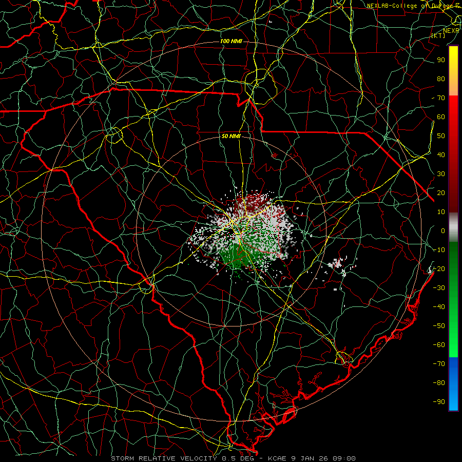This screenshot has height=462, width=462.
Task: Pick the bright red segment of the color bar
Action: [453, 112]
